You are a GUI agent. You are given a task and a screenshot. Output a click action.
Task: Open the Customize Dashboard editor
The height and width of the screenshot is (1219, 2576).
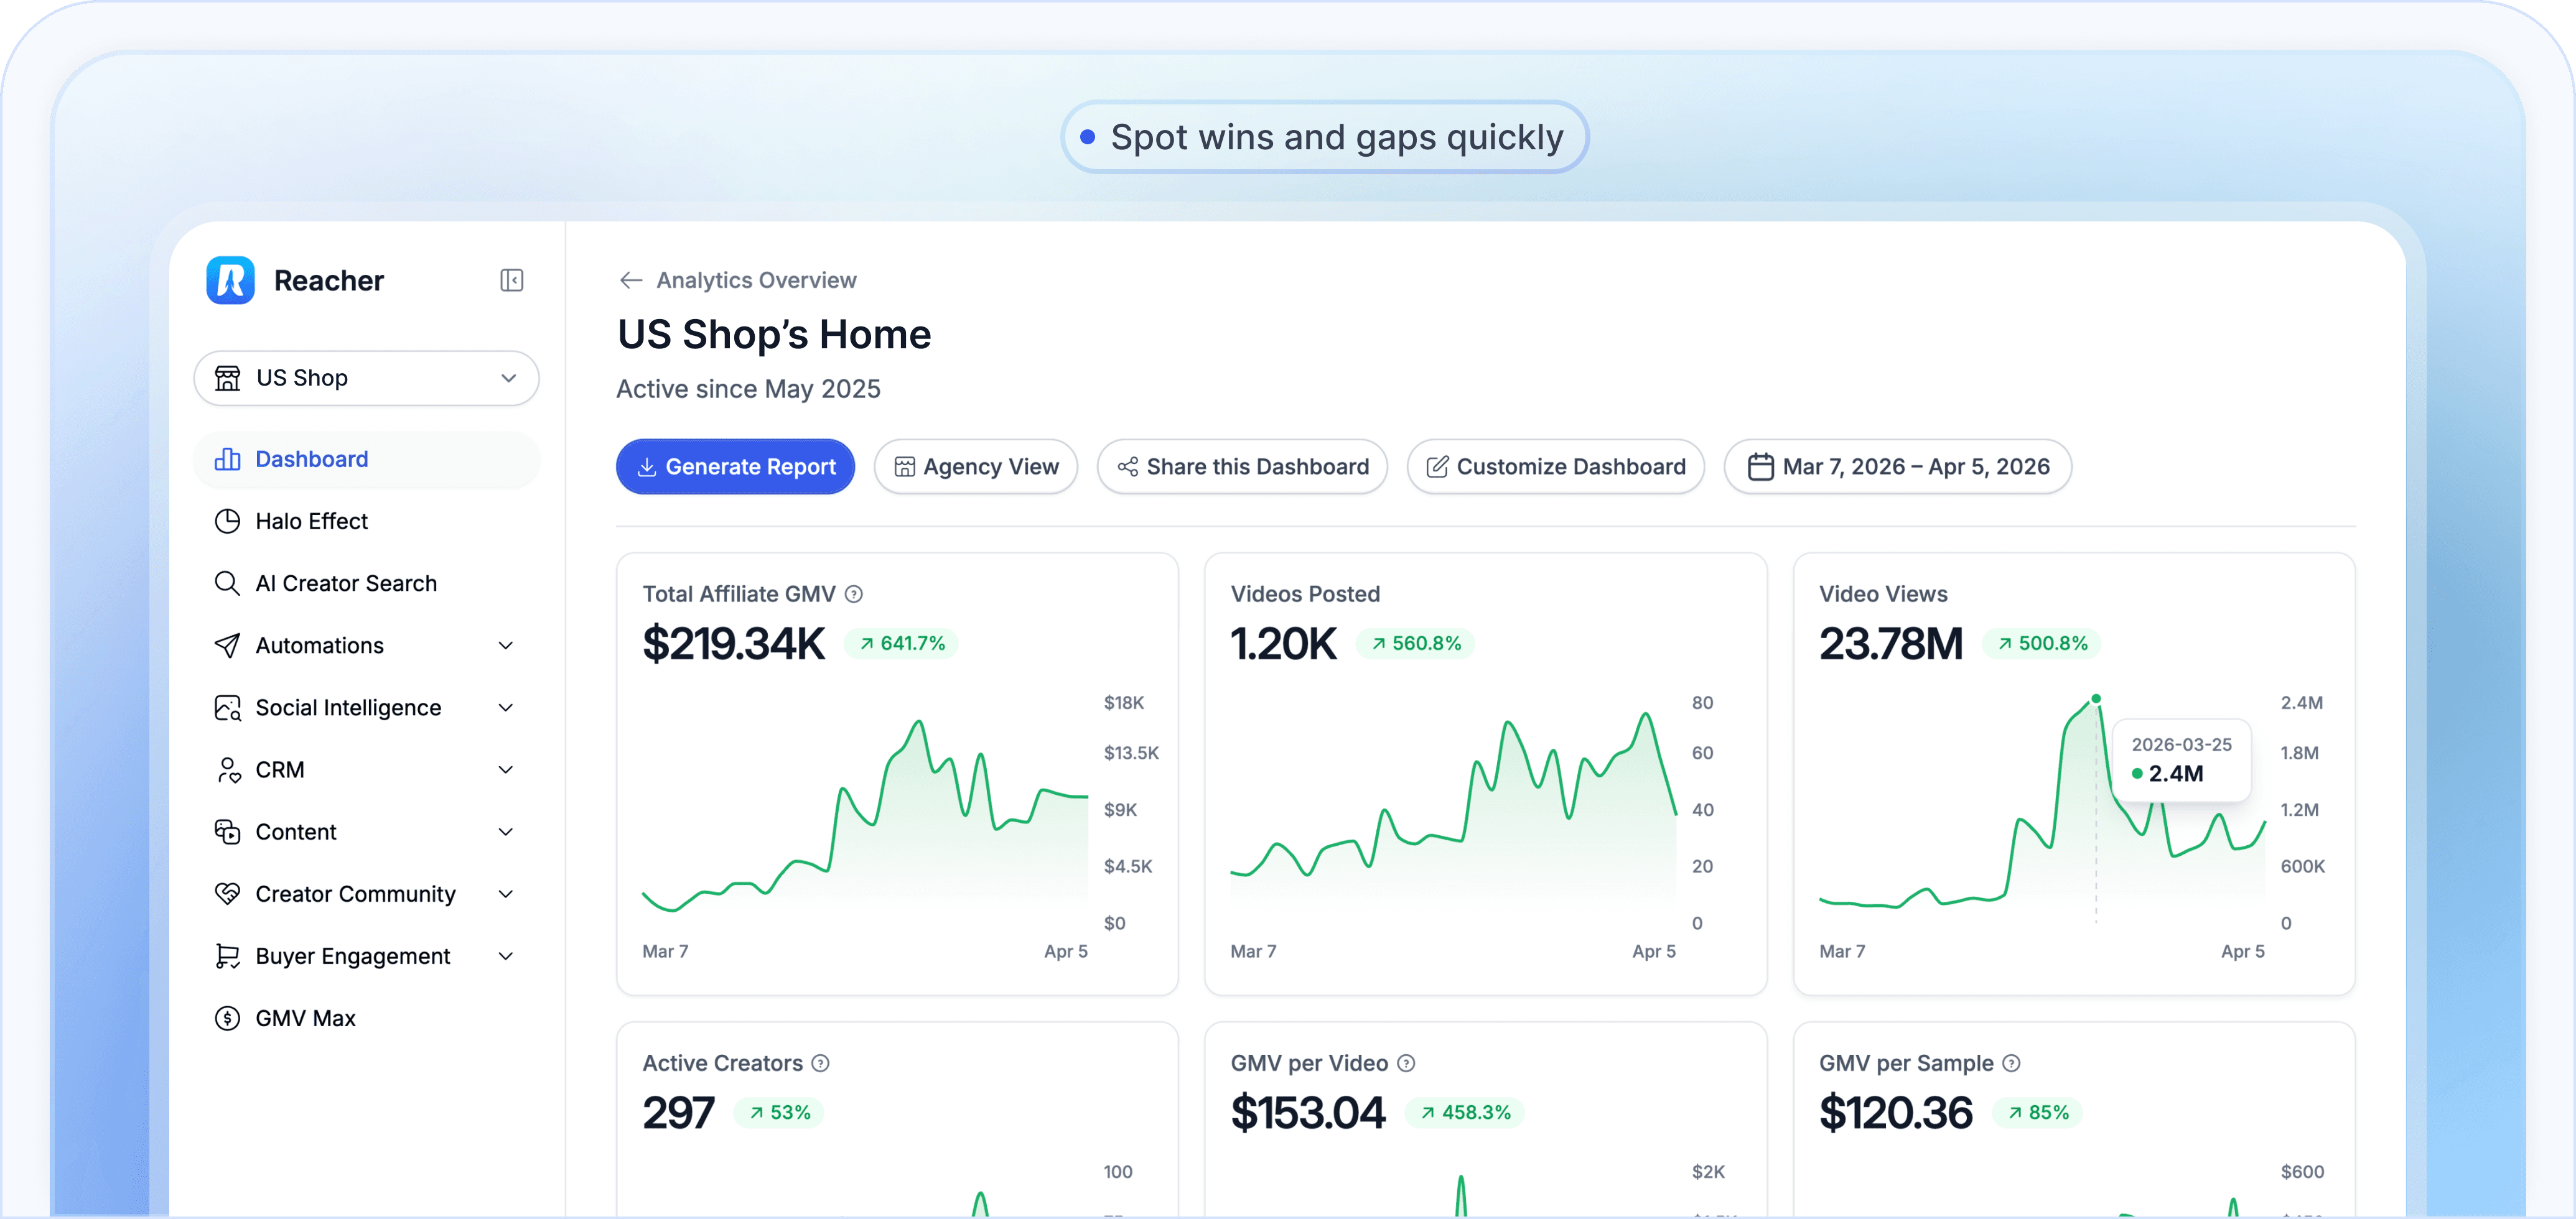tap(1555, 466)
